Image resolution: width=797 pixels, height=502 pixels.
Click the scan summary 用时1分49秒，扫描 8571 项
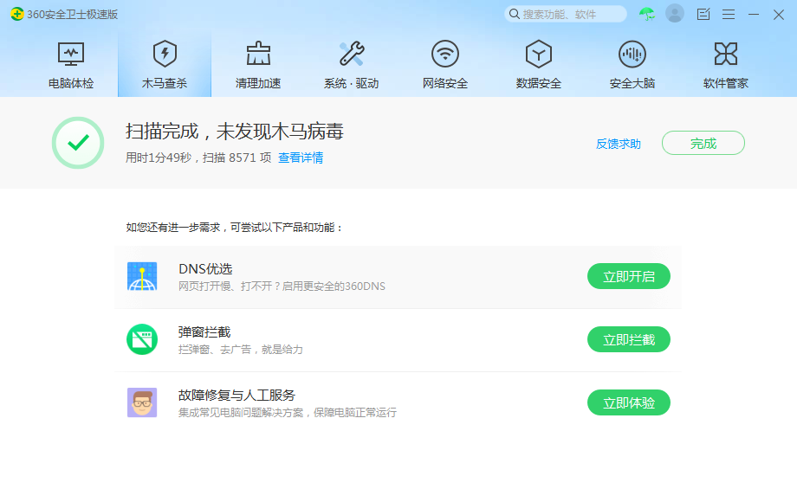tap(198, 158)
